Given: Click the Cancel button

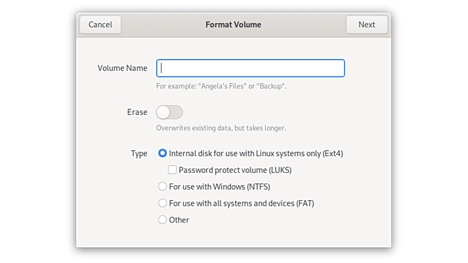Looking at the screenshot, I should coord(100,25).
